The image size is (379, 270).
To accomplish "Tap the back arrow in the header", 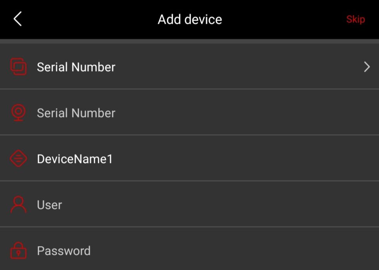I will pyautogui.click(x=17, y=19).
